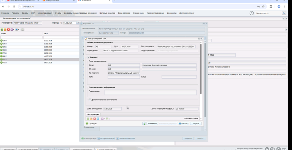Click Закрыть in the Реестр операций dialog
This screenshot has height=150, width=292.
pos(196,123)
